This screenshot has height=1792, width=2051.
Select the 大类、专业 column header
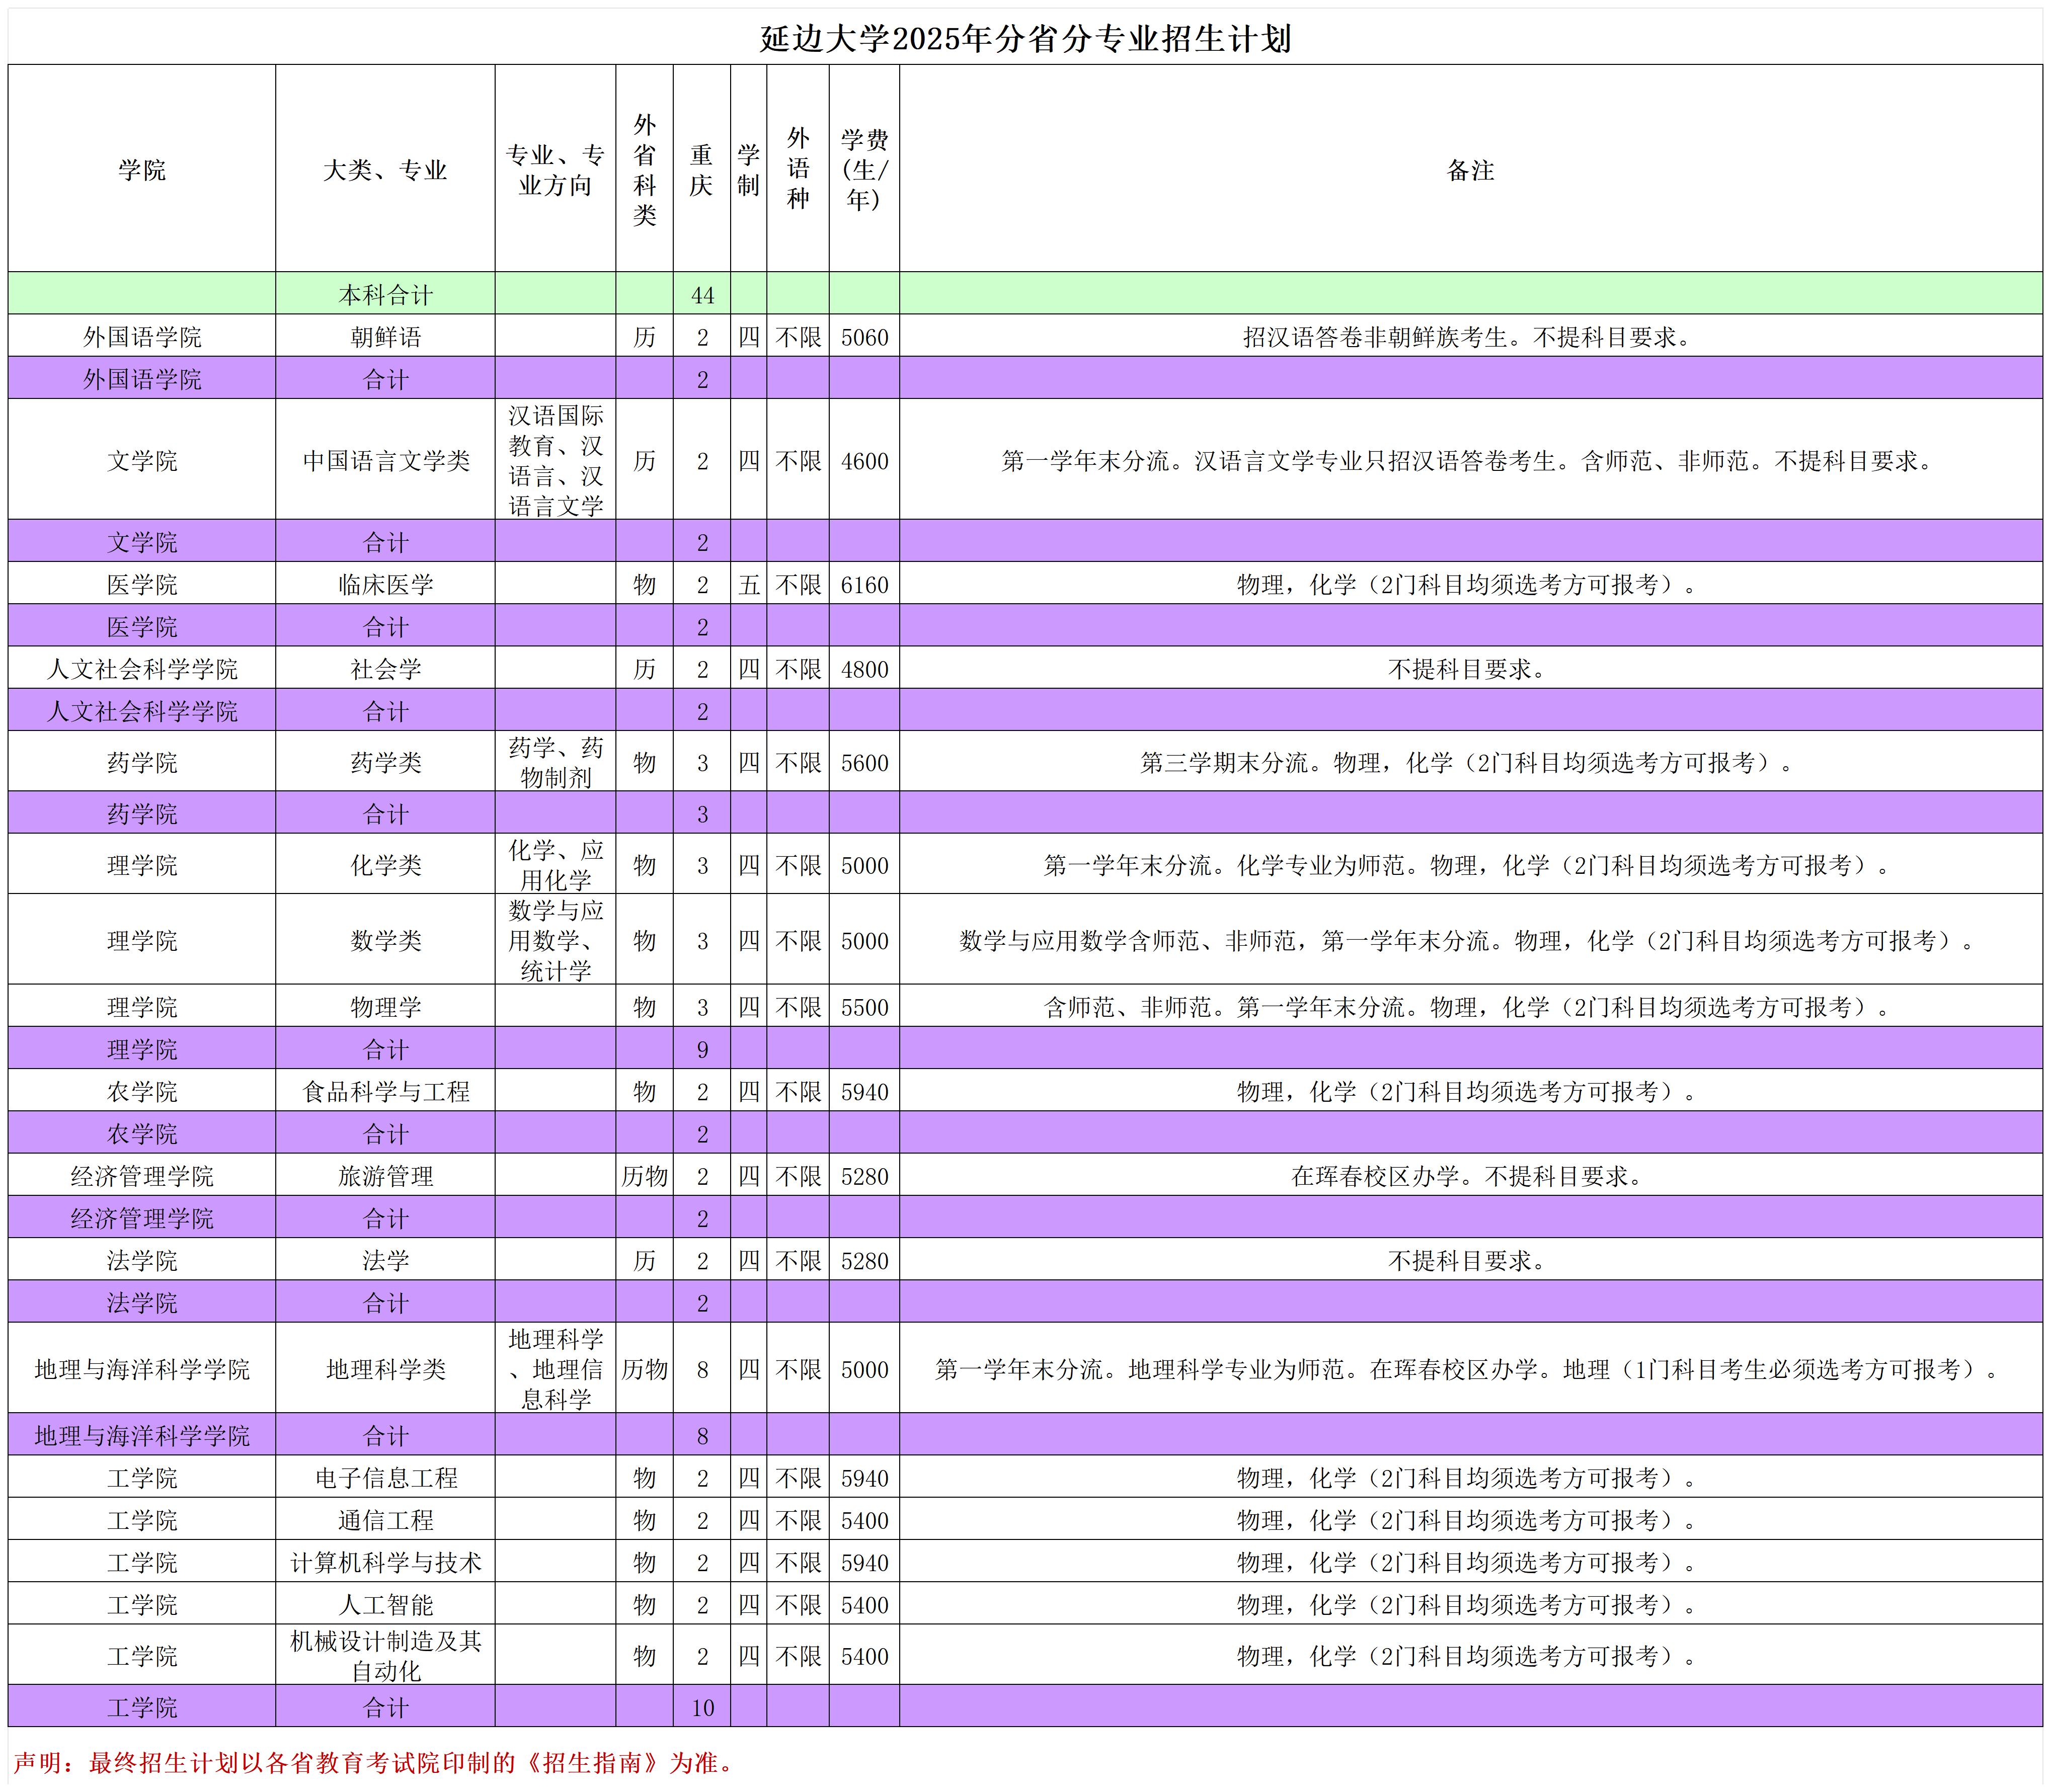pos(385,169)
